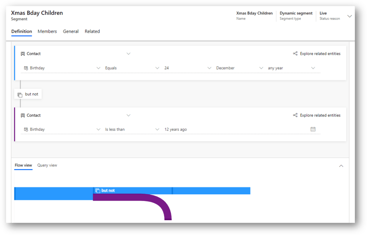The height and width of the screenshot is (235, 367).
Task: Click the Birthday field icon in second condition
Action: 26,129
